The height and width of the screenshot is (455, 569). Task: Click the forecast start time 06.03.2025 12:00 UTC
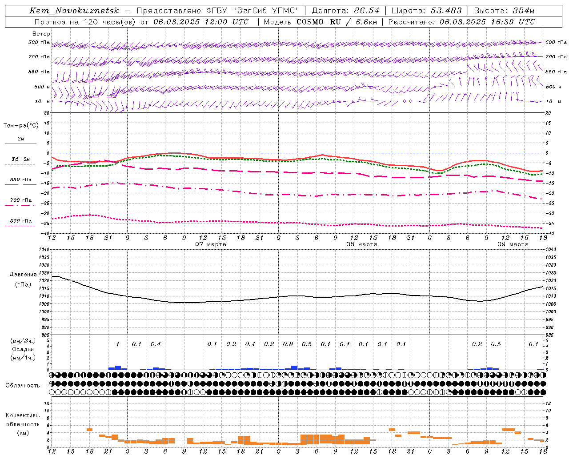[201, 22]
